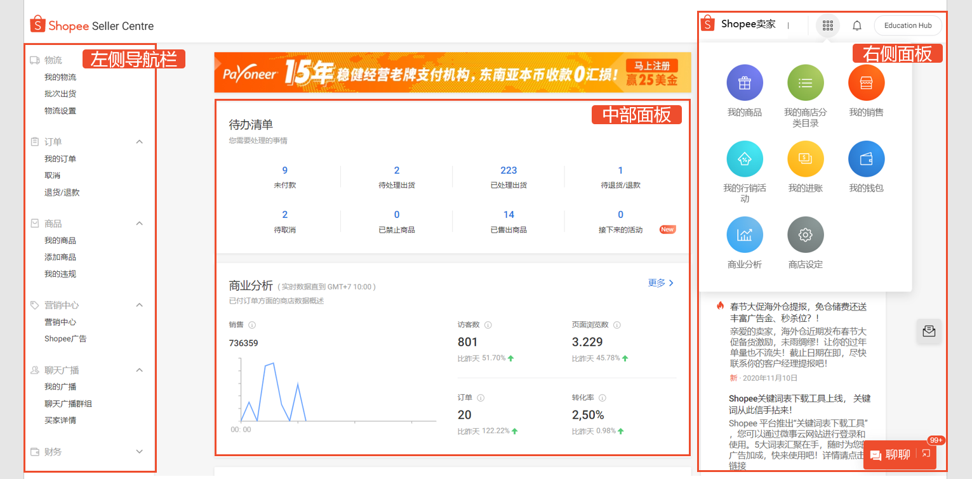This screenshot has height=479, width=972.
Task: Click the 736359 sales figure
Action: point(243,343)
